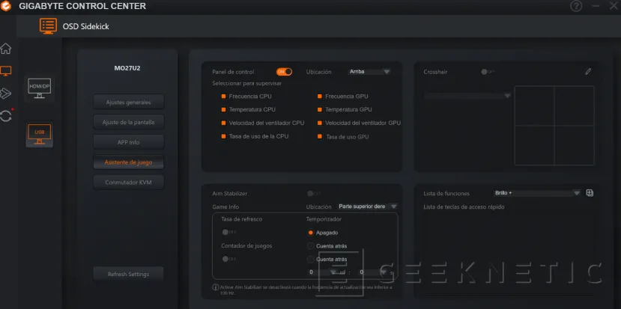This screenshot has height=309, width=621.
Task: Click the orange monitor icon in sidebar
Action: [x=6, y=71]
